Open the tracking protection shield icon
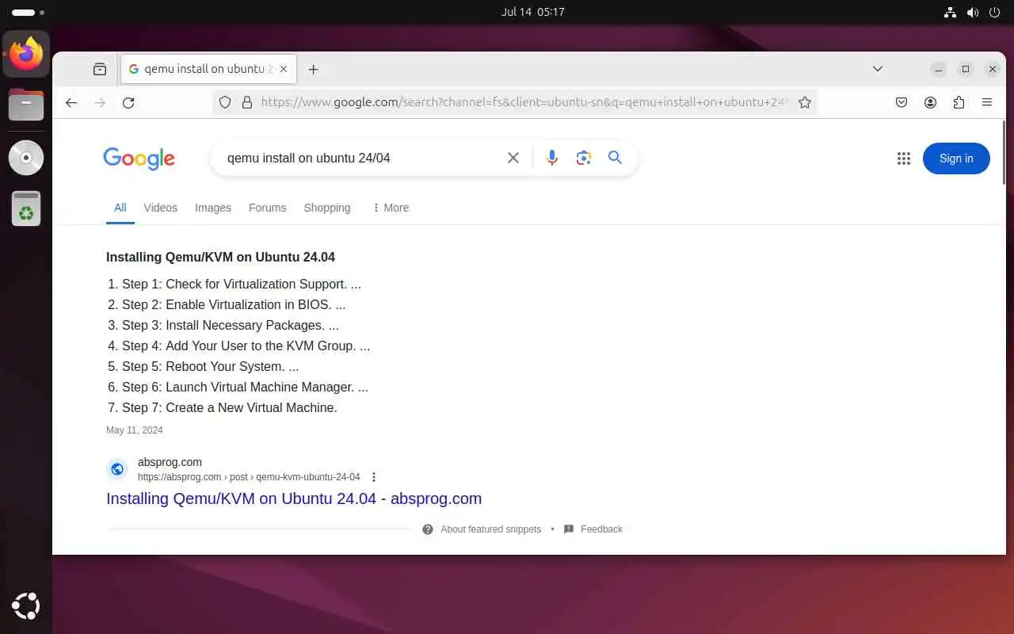The width and height of the screenshot is (1014, 634). [225, 102]
